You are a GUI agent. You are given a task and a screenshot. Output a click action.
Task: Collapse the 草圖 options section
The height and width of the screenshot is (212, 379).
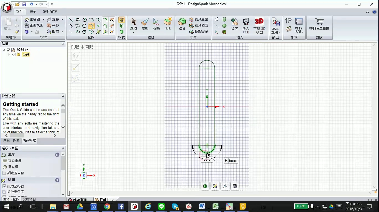tap(57, 180)
